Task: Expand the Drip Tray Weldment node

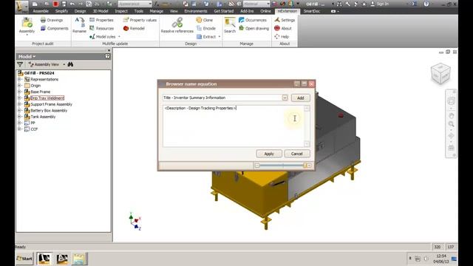Action: (20, 98)
